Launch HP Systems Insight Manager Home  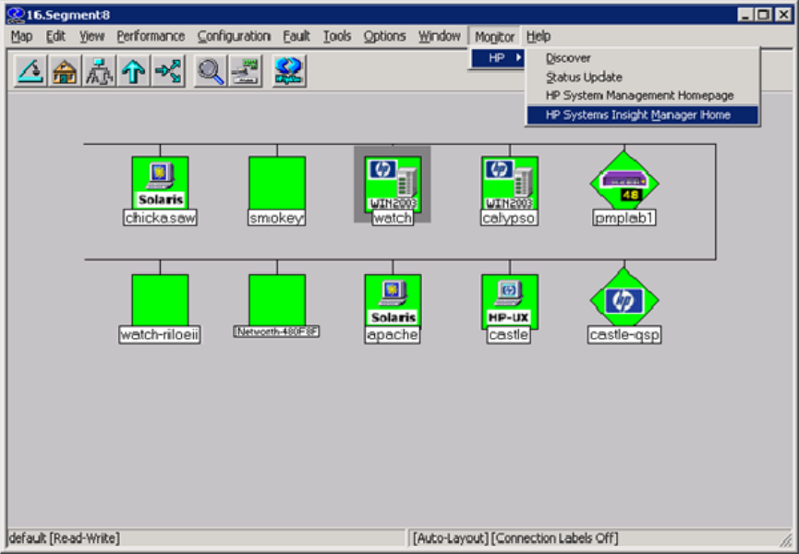pos(642,115)
